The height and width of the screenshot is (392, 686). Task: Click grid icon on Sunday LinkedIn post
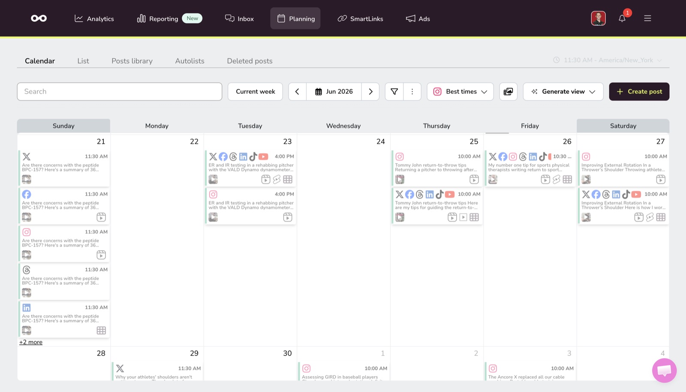101,330
